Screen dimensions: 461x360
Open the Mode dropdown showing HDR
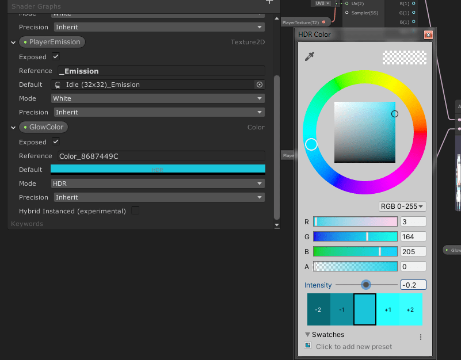[158, 183]
